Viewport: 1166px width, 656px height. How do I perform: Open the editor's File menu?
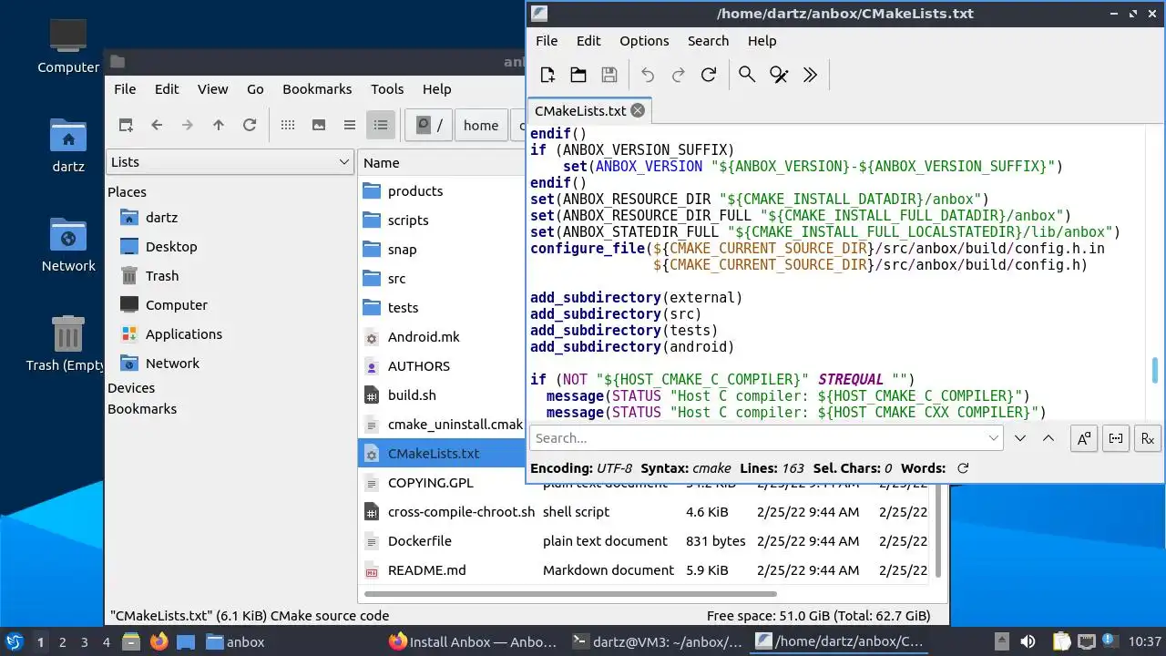point(547,41)
